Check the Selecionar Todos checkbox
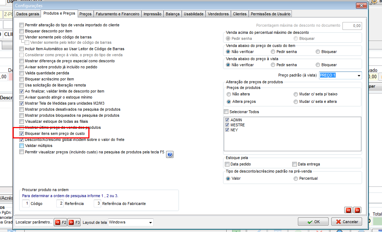This screenshot has width=382, height=232. coord(226,112)
